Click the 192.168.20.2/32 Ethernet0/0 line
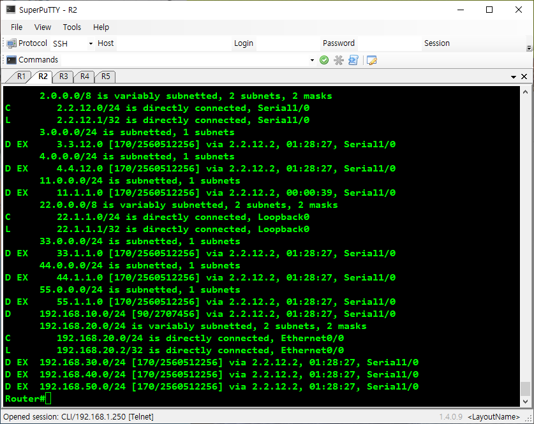 pos(174,350)
